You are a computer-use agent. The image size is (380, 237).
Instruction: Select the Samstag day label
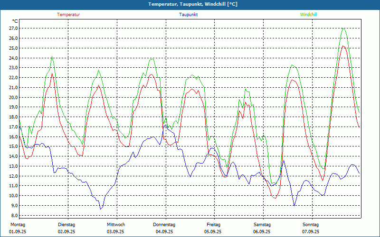(262, 225)
